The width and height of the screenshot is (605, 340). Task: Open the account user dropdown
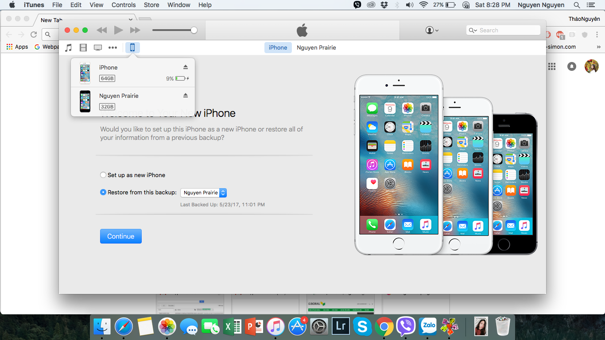click(432, 30)
